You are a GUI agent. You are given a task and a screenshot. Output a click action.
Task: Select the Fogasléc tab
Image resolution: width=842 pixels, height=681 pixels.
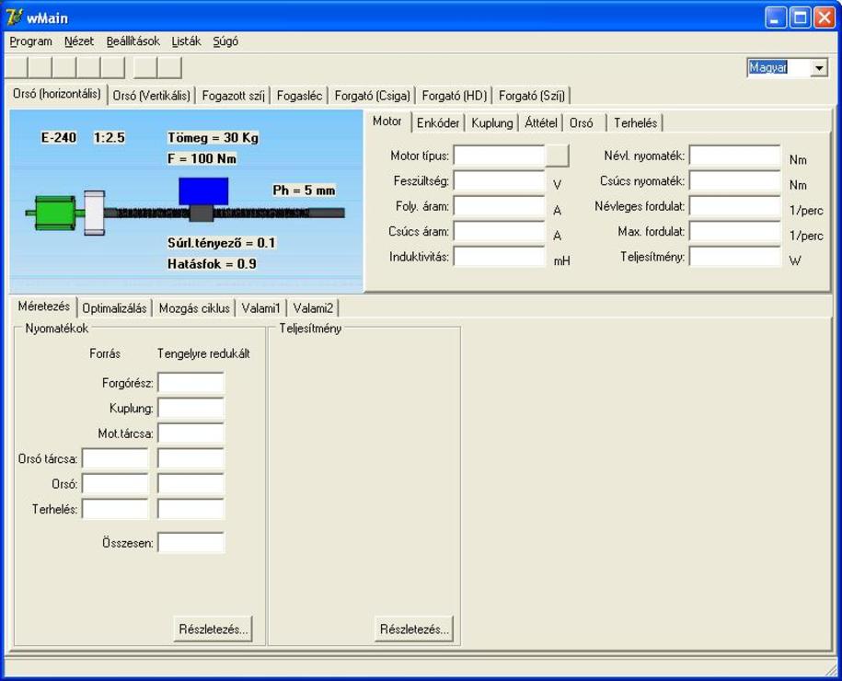coord(299,96)
